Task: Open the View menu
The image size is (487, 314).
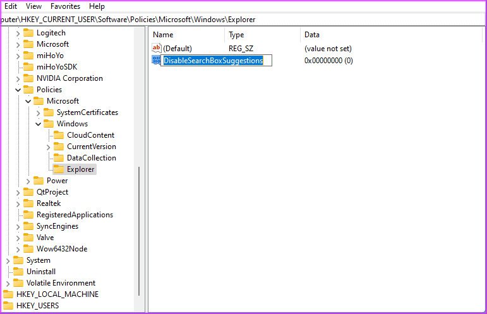Action: pyautogui.click(x=33, y=6)
